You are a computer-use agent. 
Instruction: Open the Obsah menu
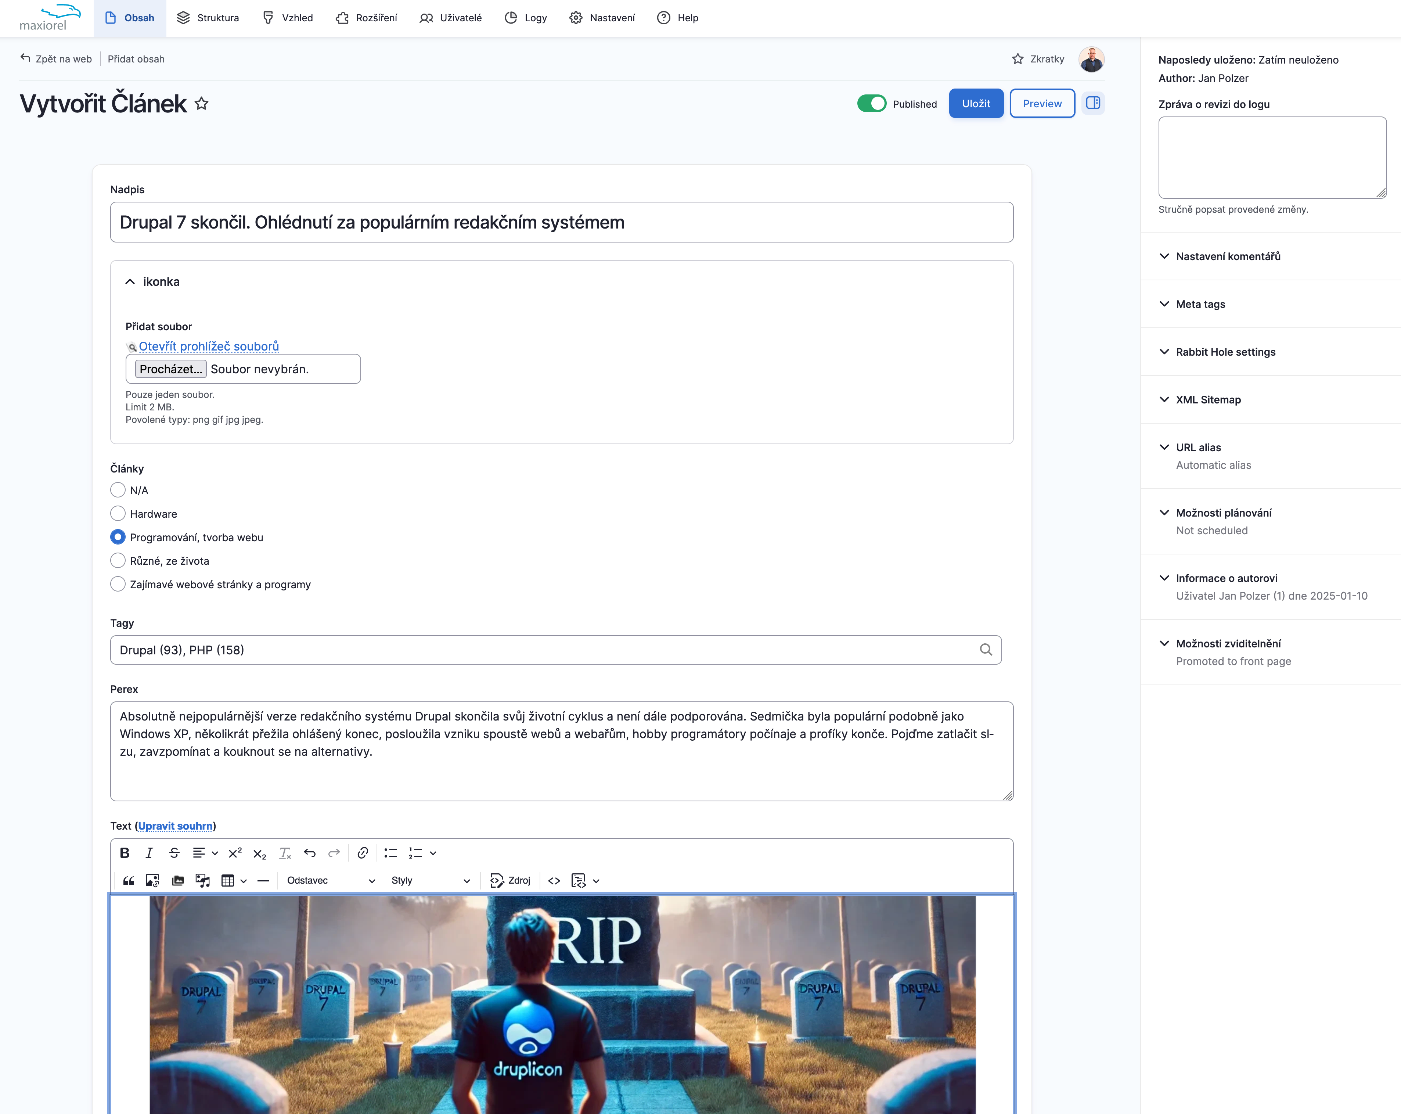point(130,18)
